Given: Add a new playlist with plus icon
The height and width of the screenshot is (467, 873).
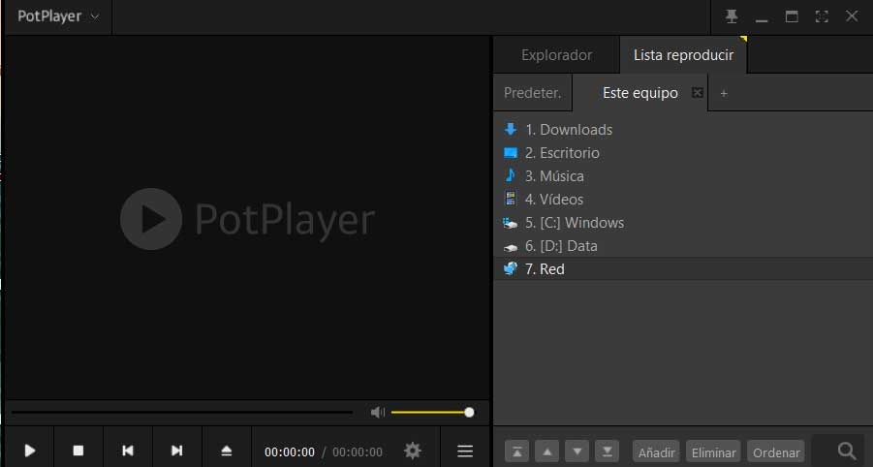Looking at the screenshot, I should (724, 94).
